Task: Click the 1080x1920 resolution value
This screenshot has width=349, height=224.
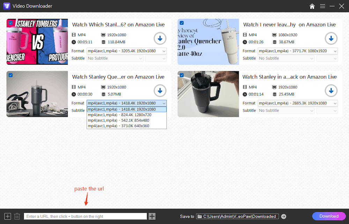Action: point(288,35)
